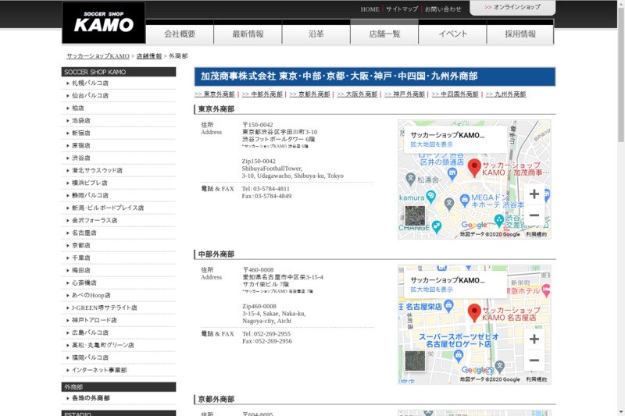Select 静岡パルコ店 in sidebar

pyautogui.click(x=90, y=195)
